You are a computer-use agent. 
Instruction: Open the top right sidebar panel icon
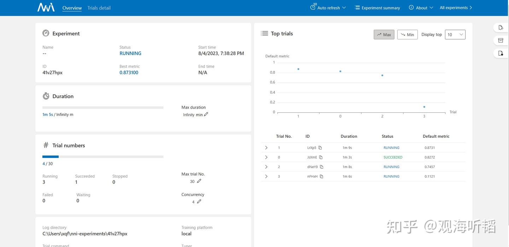click(501, 27)
